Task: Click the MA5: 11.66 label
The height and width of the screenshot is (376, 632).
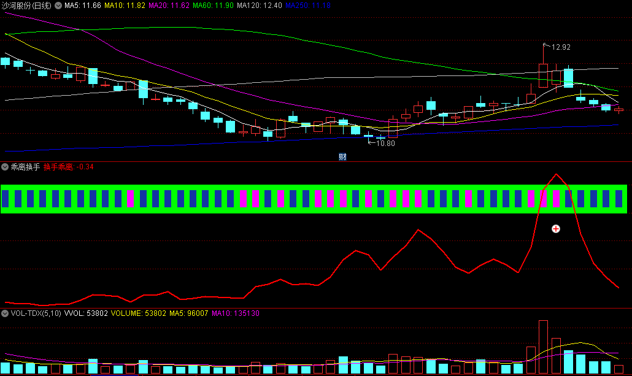Action: (x=83, y=6)
